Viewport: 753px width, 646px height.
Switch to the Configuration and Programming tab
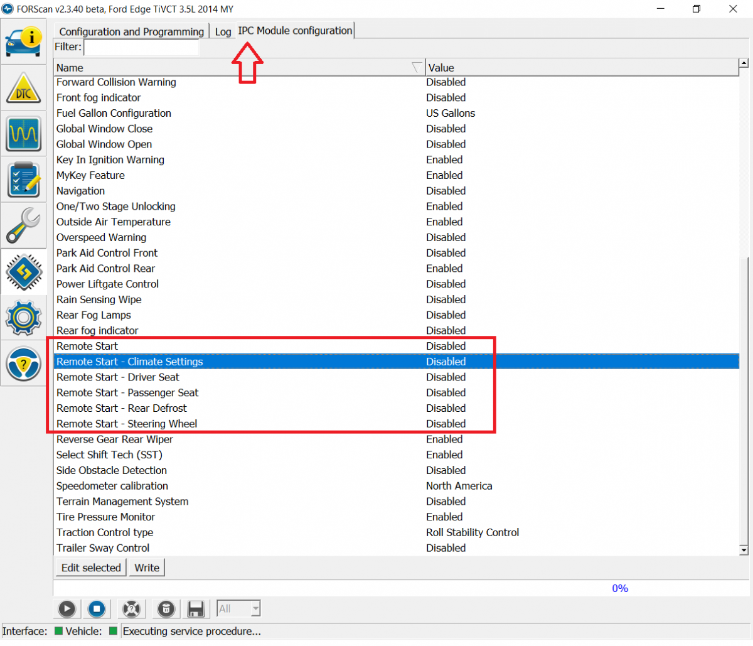tap(131, 31)
